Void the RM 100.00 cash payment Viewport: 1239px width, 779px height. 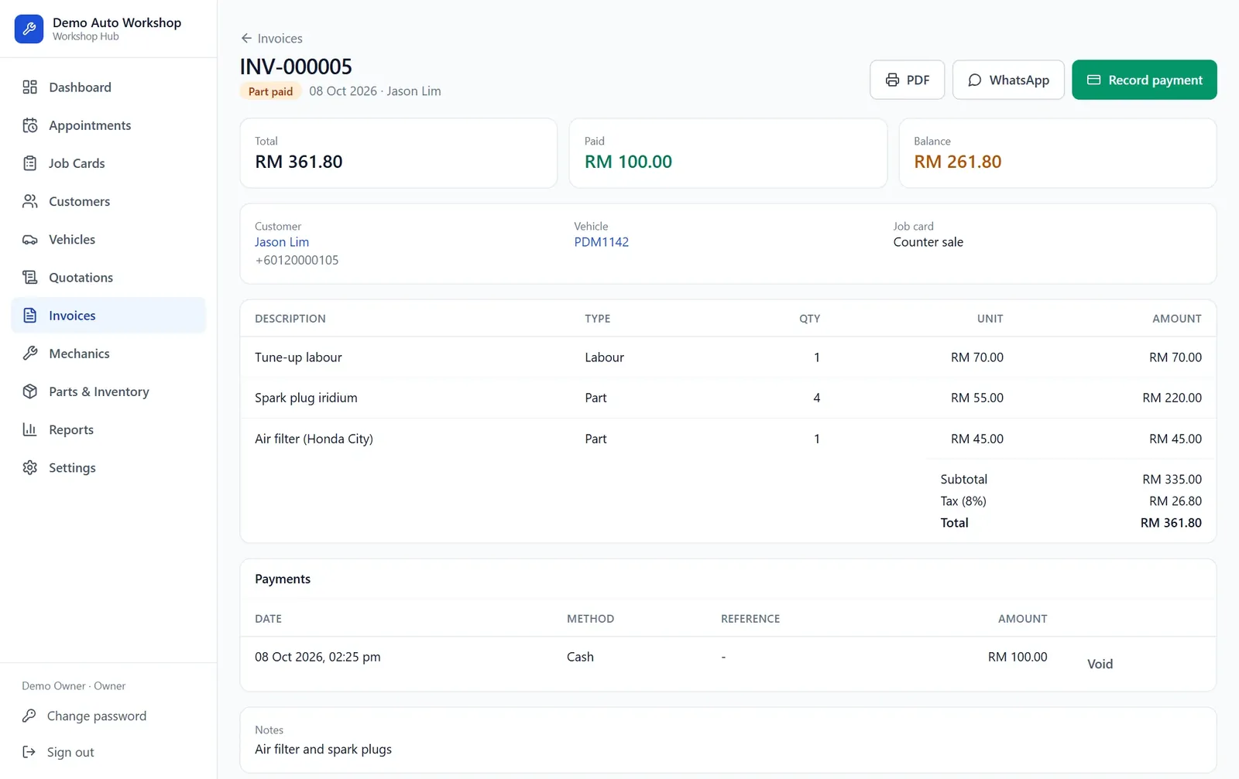[1100, 664]
